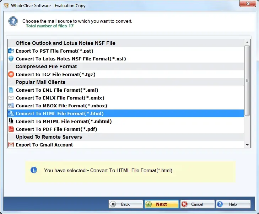Viewport: 259px width, 214px height.
Task: Go back with the Back button
Action: [x=126, y=204]
